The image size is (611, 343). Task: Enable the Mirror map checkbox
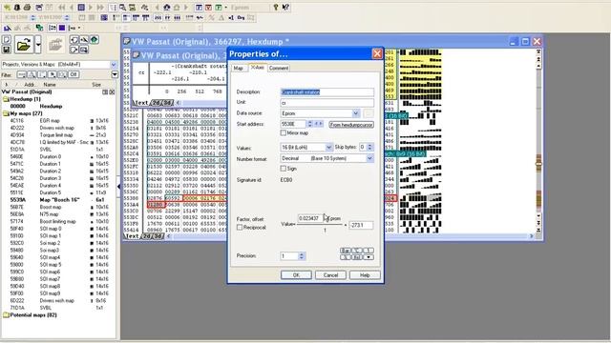(x=284, y=133)
